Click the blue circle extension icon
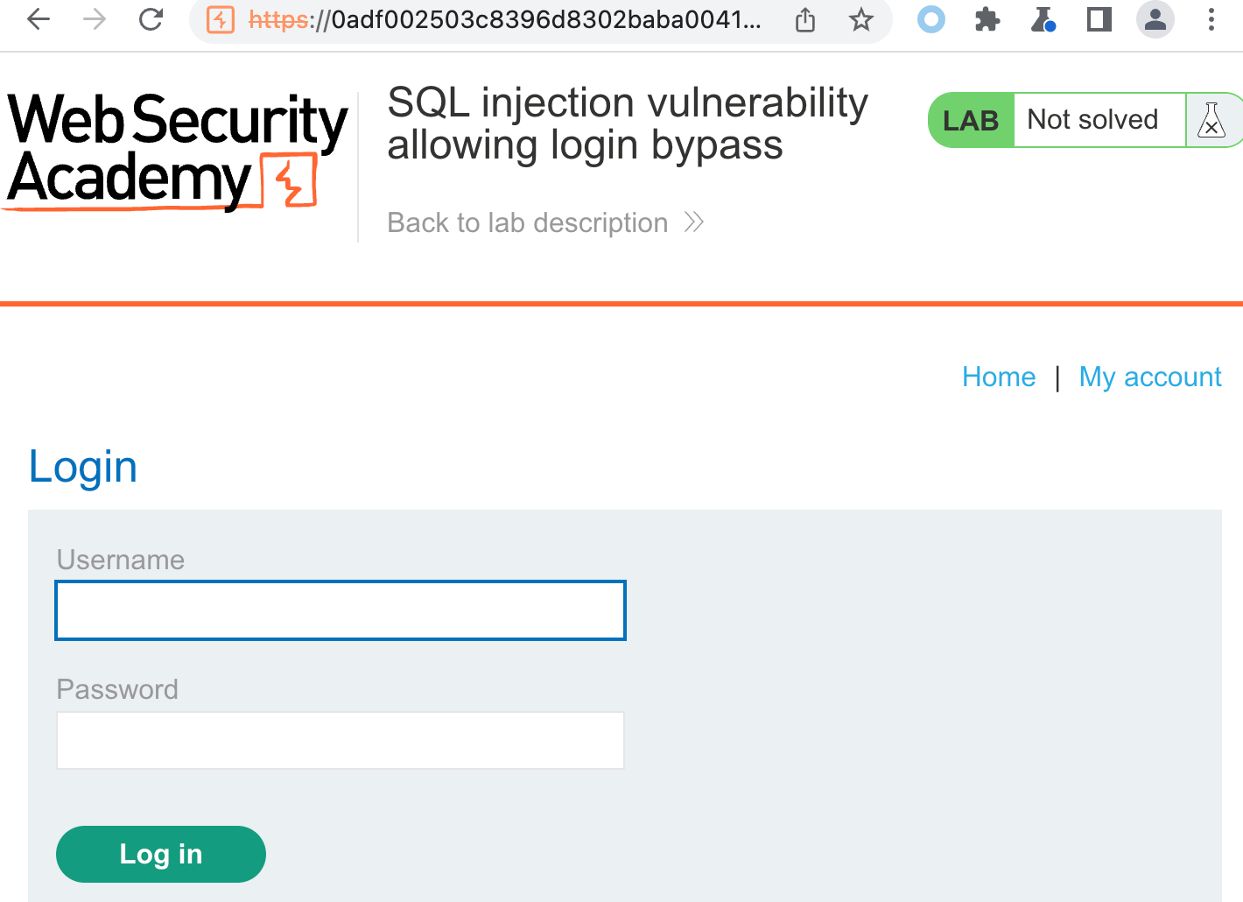Viewport: 1243px width, 902px height. pos(930,19)
